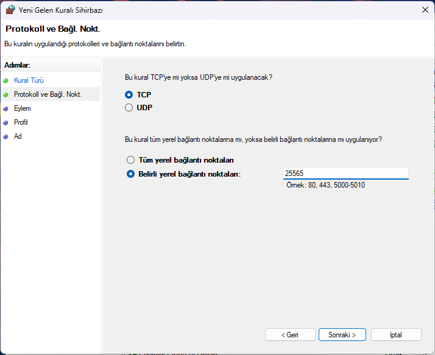Go to next step with Sonraki
Image resolution: width=435 pixels, height=355 pixels.
342,335
